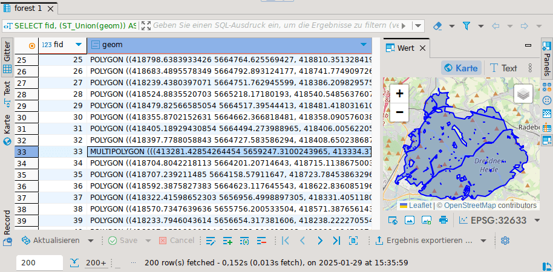
Task: Open the OpenStreetMap link on map
Action: pyautogui.click(x=470, y=206)
